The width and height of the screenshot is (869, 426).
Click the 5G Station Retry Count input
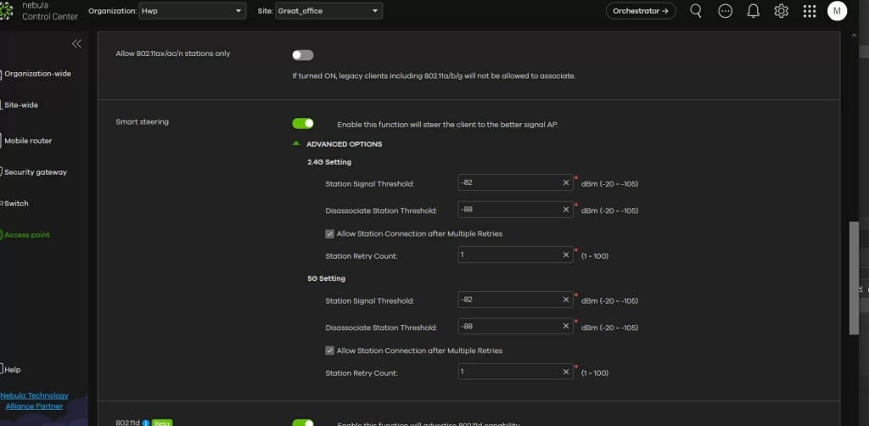tap(509, 372)
